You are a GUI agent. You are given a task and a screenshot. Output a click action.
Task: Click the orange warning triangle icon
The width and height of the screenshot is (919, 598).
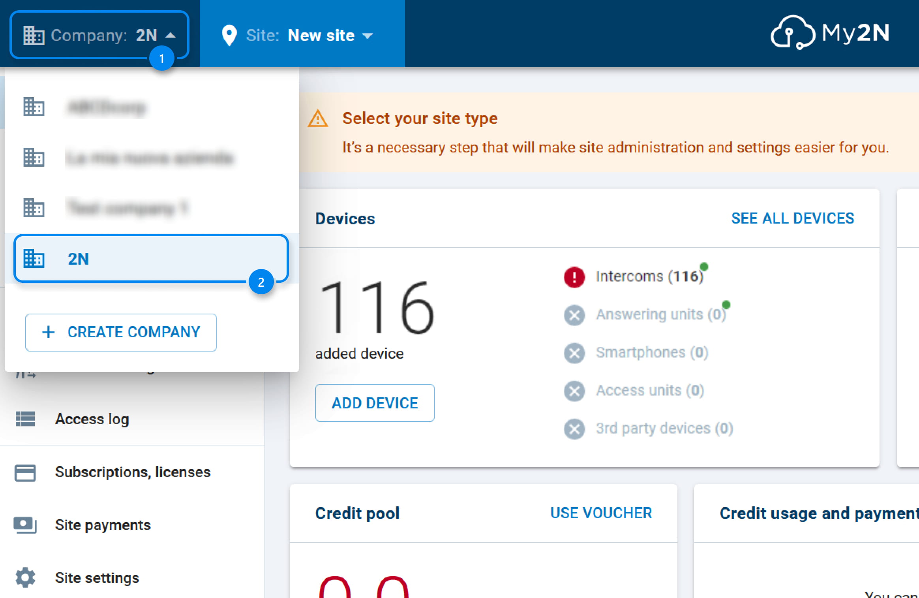coord(318,118)
